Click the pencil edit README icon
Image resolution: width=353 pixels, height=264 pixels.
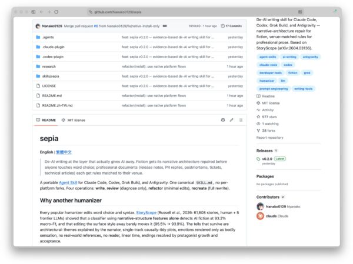(231, 120)
